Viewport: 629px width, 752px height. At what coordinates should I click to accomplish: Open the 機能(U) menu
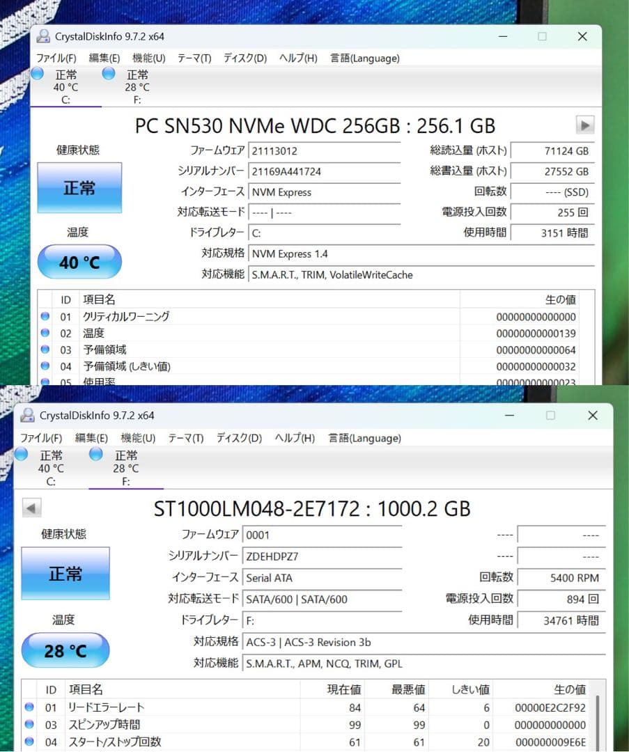147,58
